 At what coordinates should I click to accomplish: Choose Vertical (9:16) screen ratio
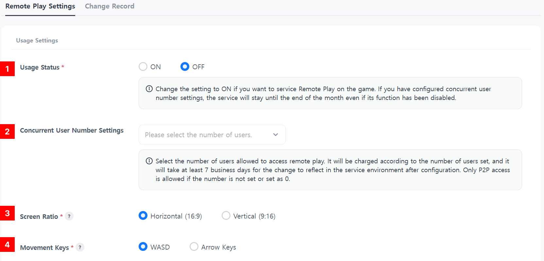(226, 216)
